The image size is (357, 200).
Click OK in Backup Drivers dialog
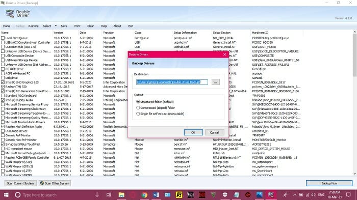pyautogui.click(x=193, y=132)
